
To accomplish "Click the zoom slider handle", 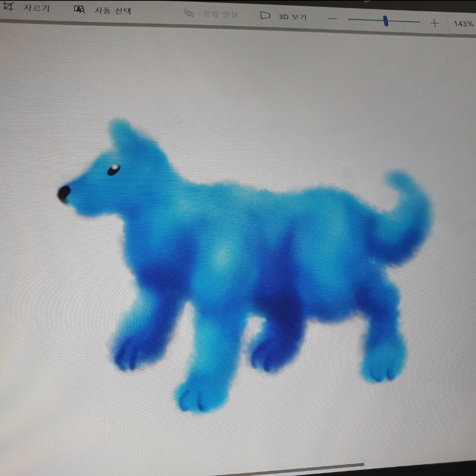I will point(386,21).
